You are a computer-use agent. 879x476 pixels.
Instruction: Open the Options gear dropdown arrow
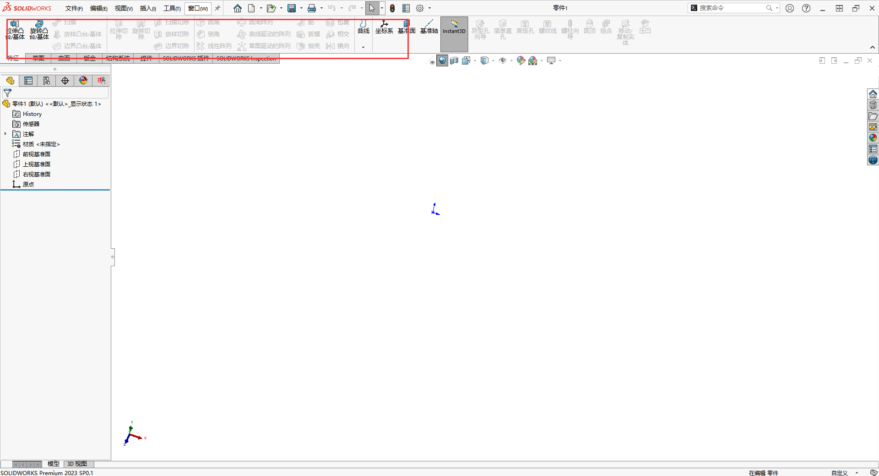[x=429, y=8]
